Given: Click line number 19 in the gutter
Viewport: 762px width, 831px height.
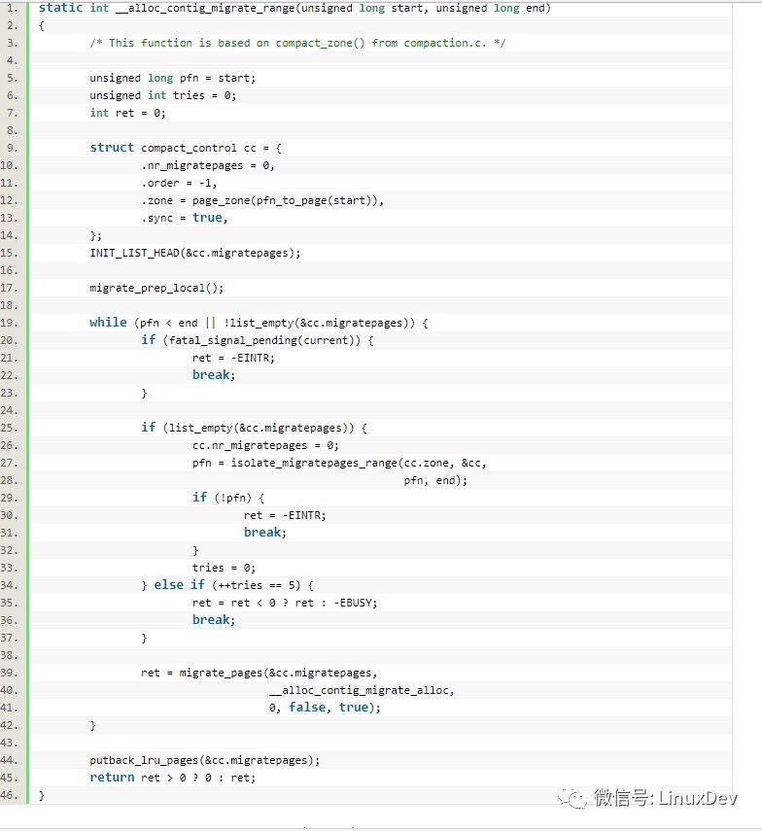Looking at the screenshot, I should [9, 323].
